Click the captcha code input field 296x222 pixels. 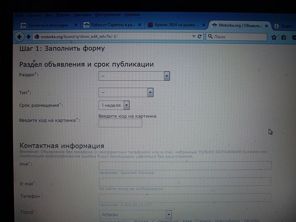pos(120,123)
